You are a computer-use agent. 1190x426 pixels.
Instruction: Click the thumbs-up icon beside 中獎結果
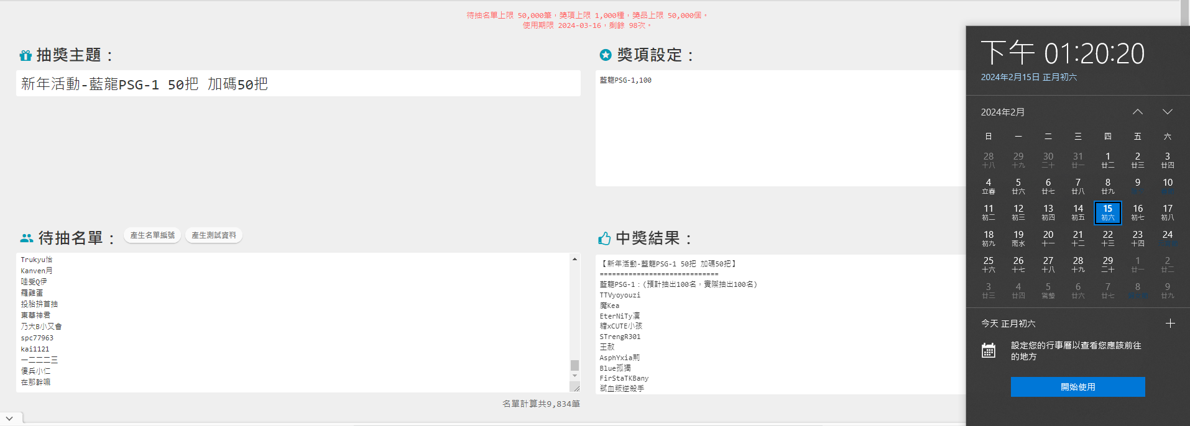click(x=604, y=238)
